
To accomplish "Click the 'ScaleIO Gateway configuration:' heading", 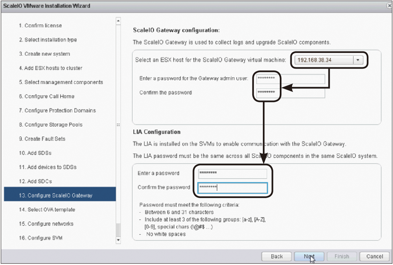I will 177,30.
